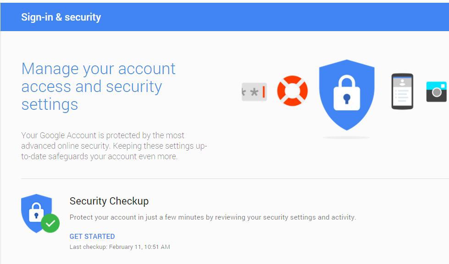Click the profile avatar on phone illustration
The image size is (449, 264).
(x=402, y=82)
